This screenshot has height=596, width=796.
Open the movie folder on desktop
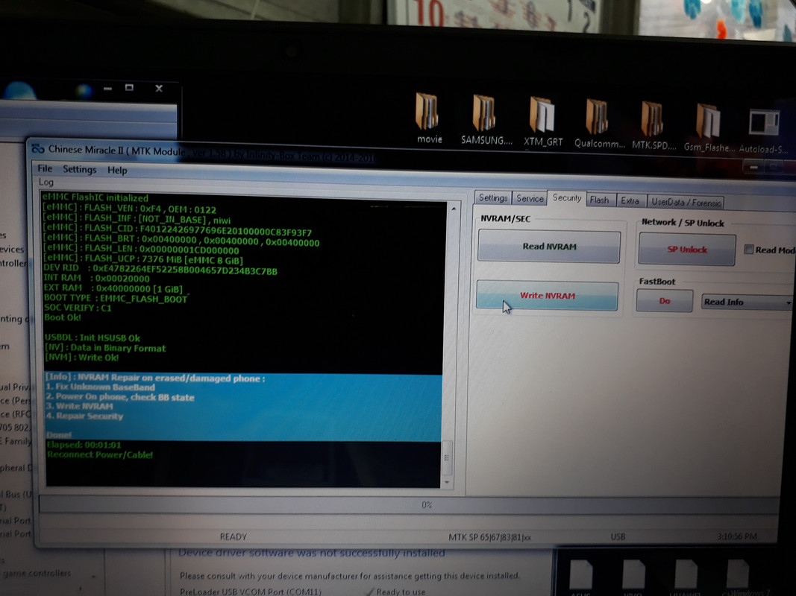point(428,118)
